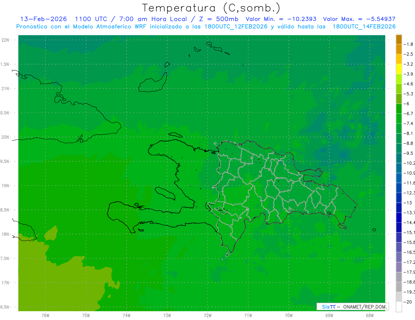Click the -13 colorbar label
The width and height of the screenshot is (415, 320).
click(408, 203)
